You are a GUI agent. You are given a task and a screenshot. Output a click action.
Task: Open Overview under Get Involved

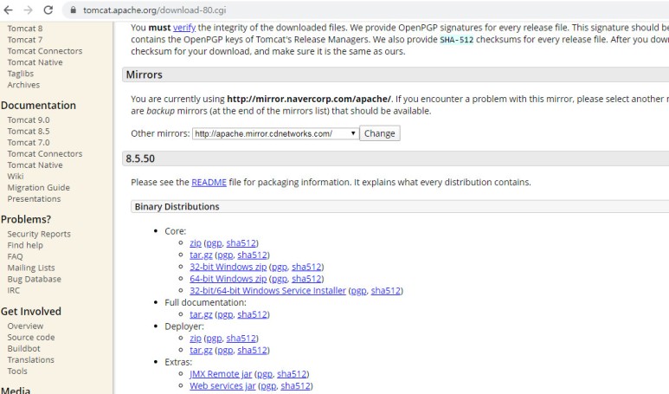[x=25, y=326]
